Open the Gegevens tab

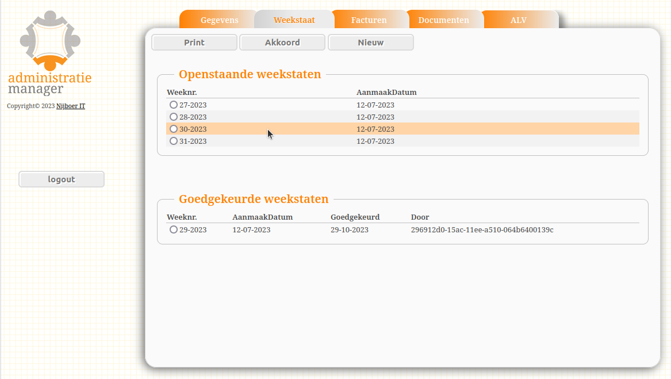pyautogui.click(x=219, y=20)
